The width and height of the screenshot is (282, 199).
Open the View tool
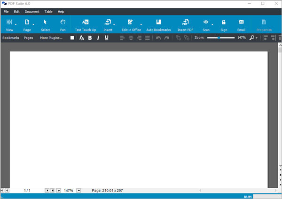point(9,25)
